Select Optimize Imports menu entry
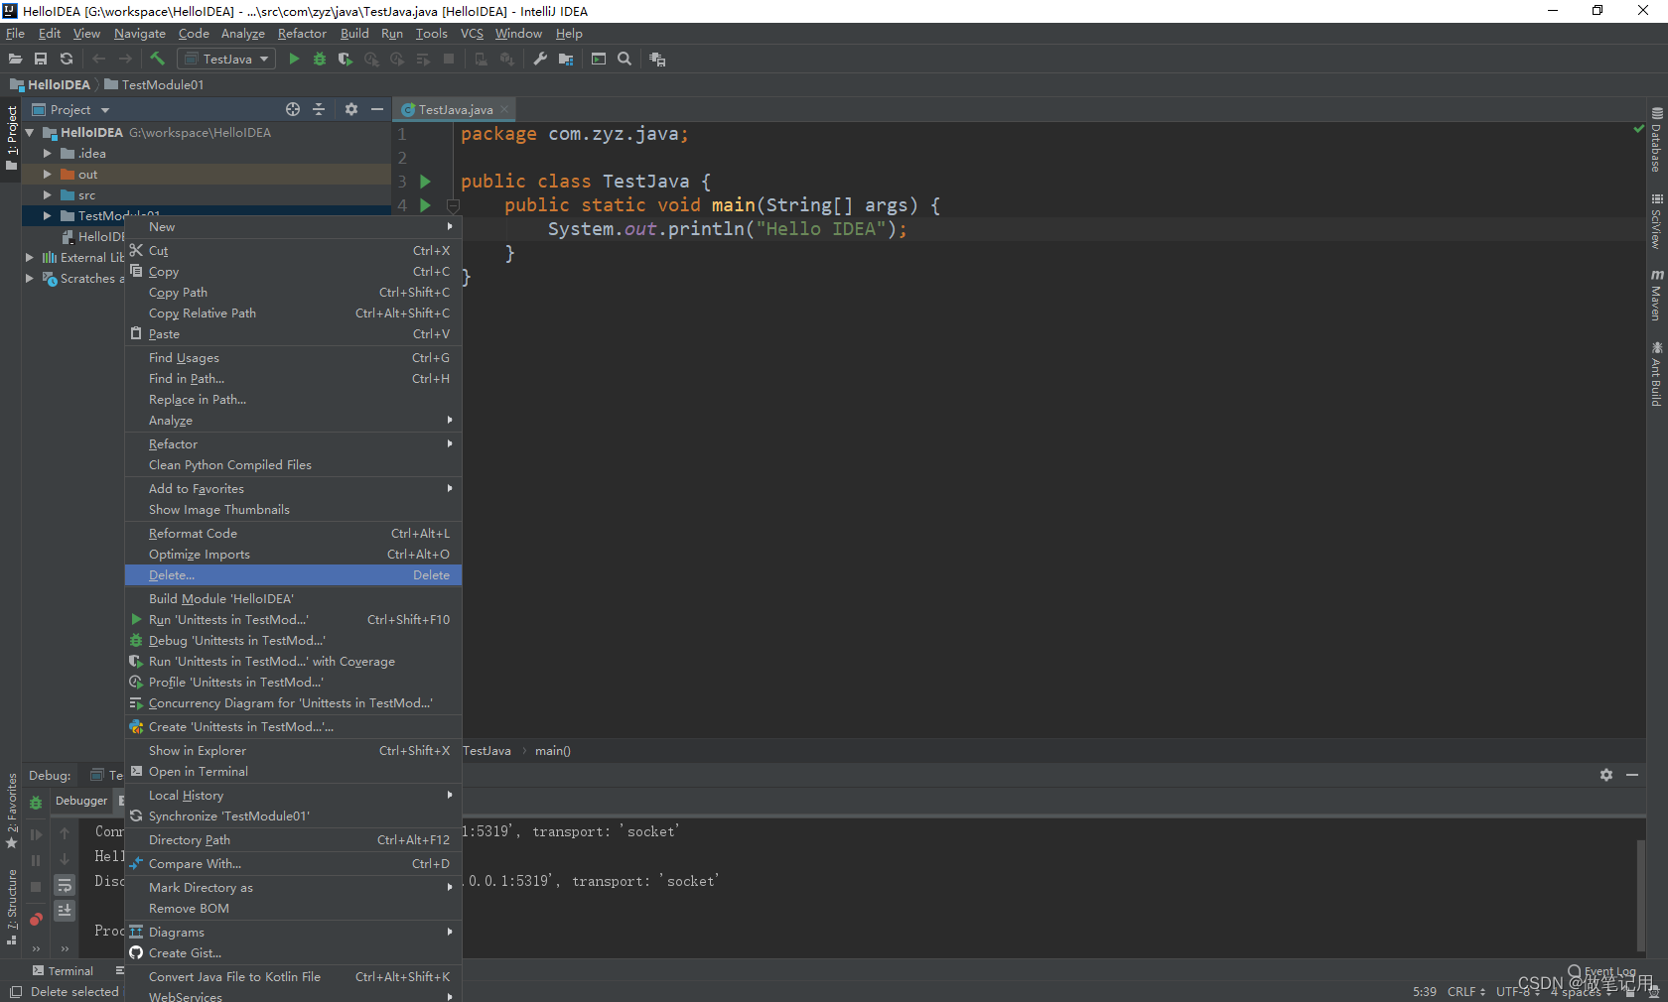Viewport: 1668px width, 1002px height. click(x=293, y=555)
